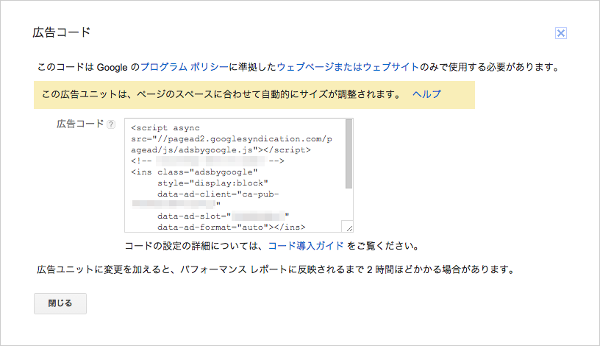Screen dimensions: 600x346
Task: Click the data-ad-format="auto" line in the code
Action: click(231, 227)
